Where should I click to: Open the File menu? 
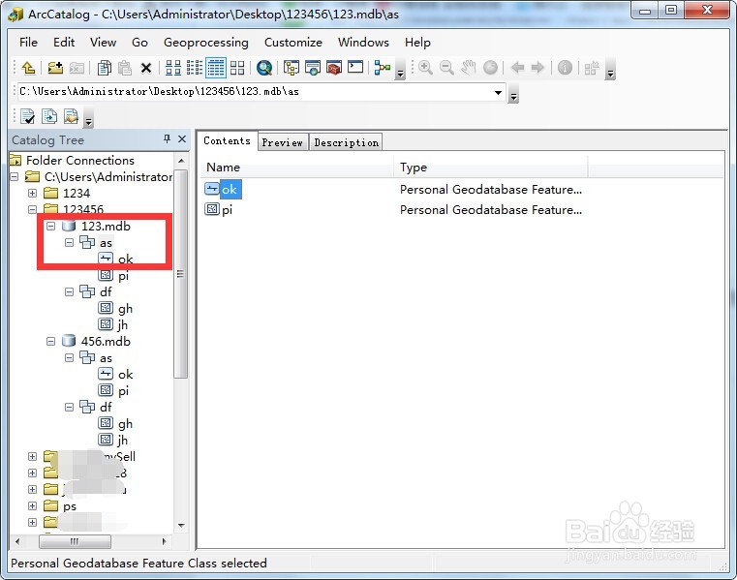click(28, 43)
